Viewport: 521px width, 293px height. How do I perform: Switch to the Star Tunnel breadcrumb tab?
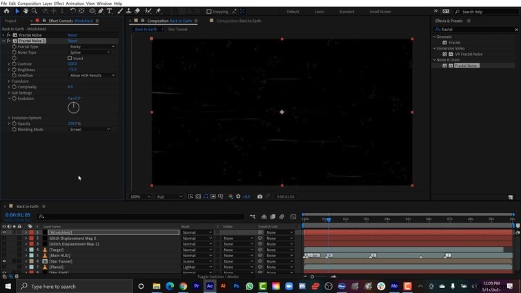(177, 29)
